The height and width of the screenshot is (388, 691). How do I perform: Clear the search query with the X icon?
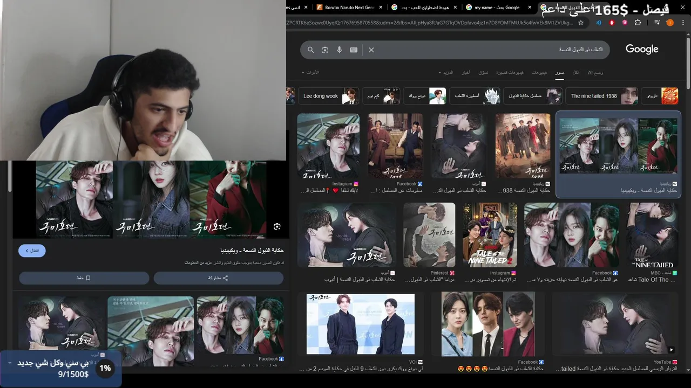pos(371,50)
